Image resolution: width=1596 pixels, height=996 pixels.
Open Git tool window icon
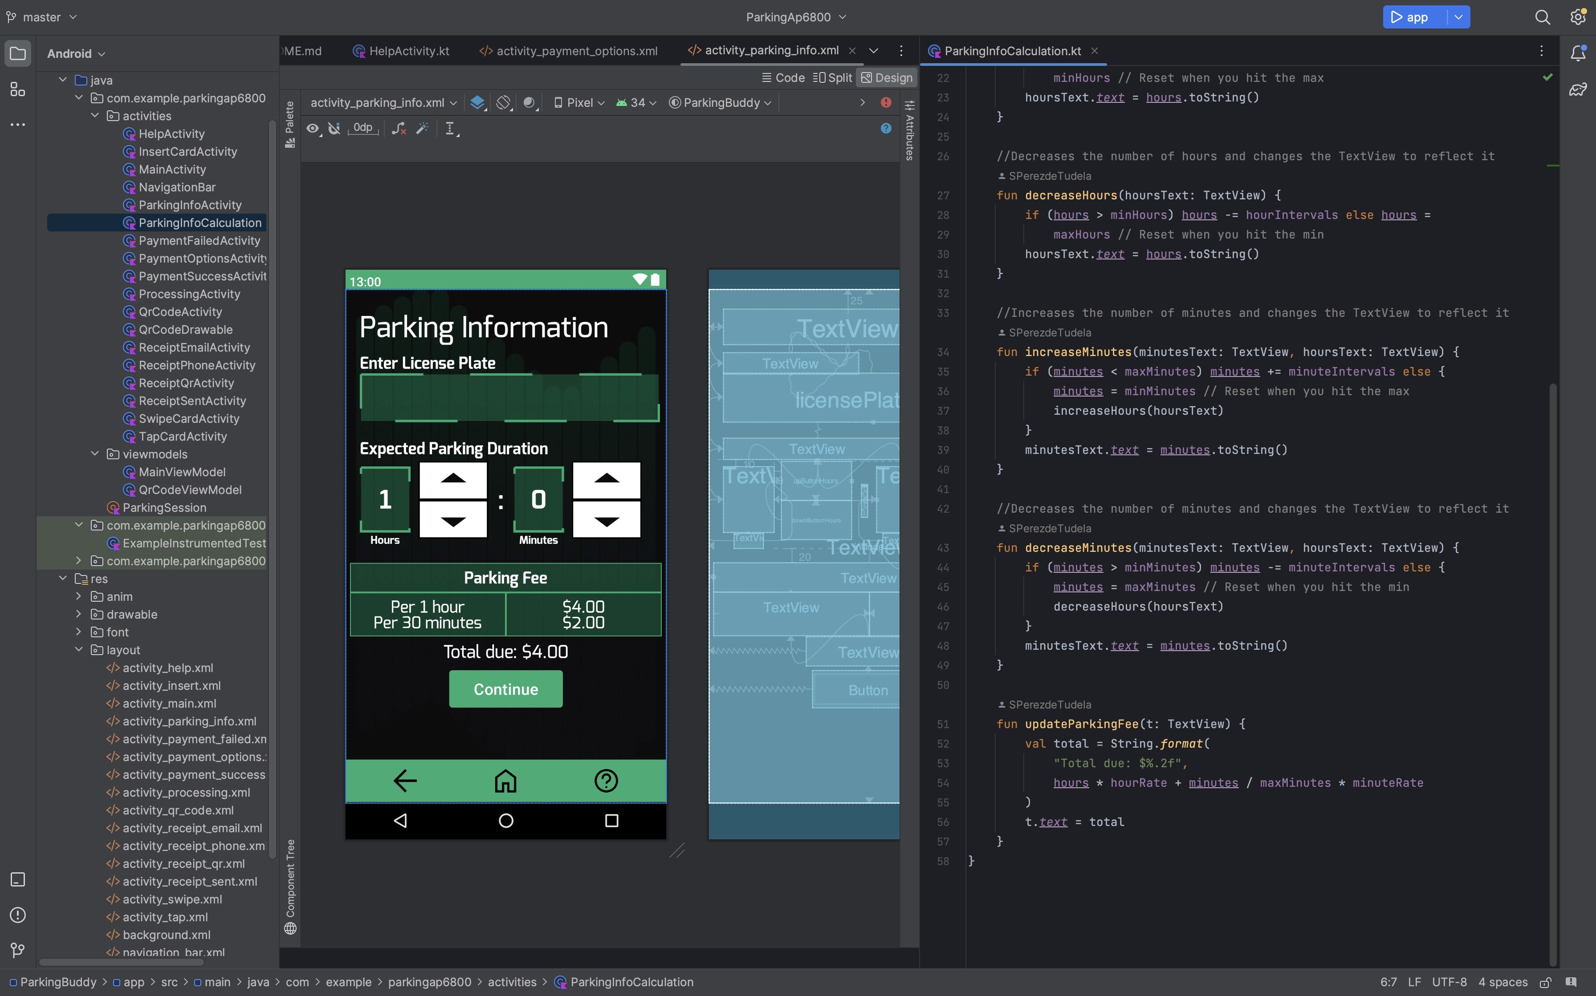pos(18,950)
